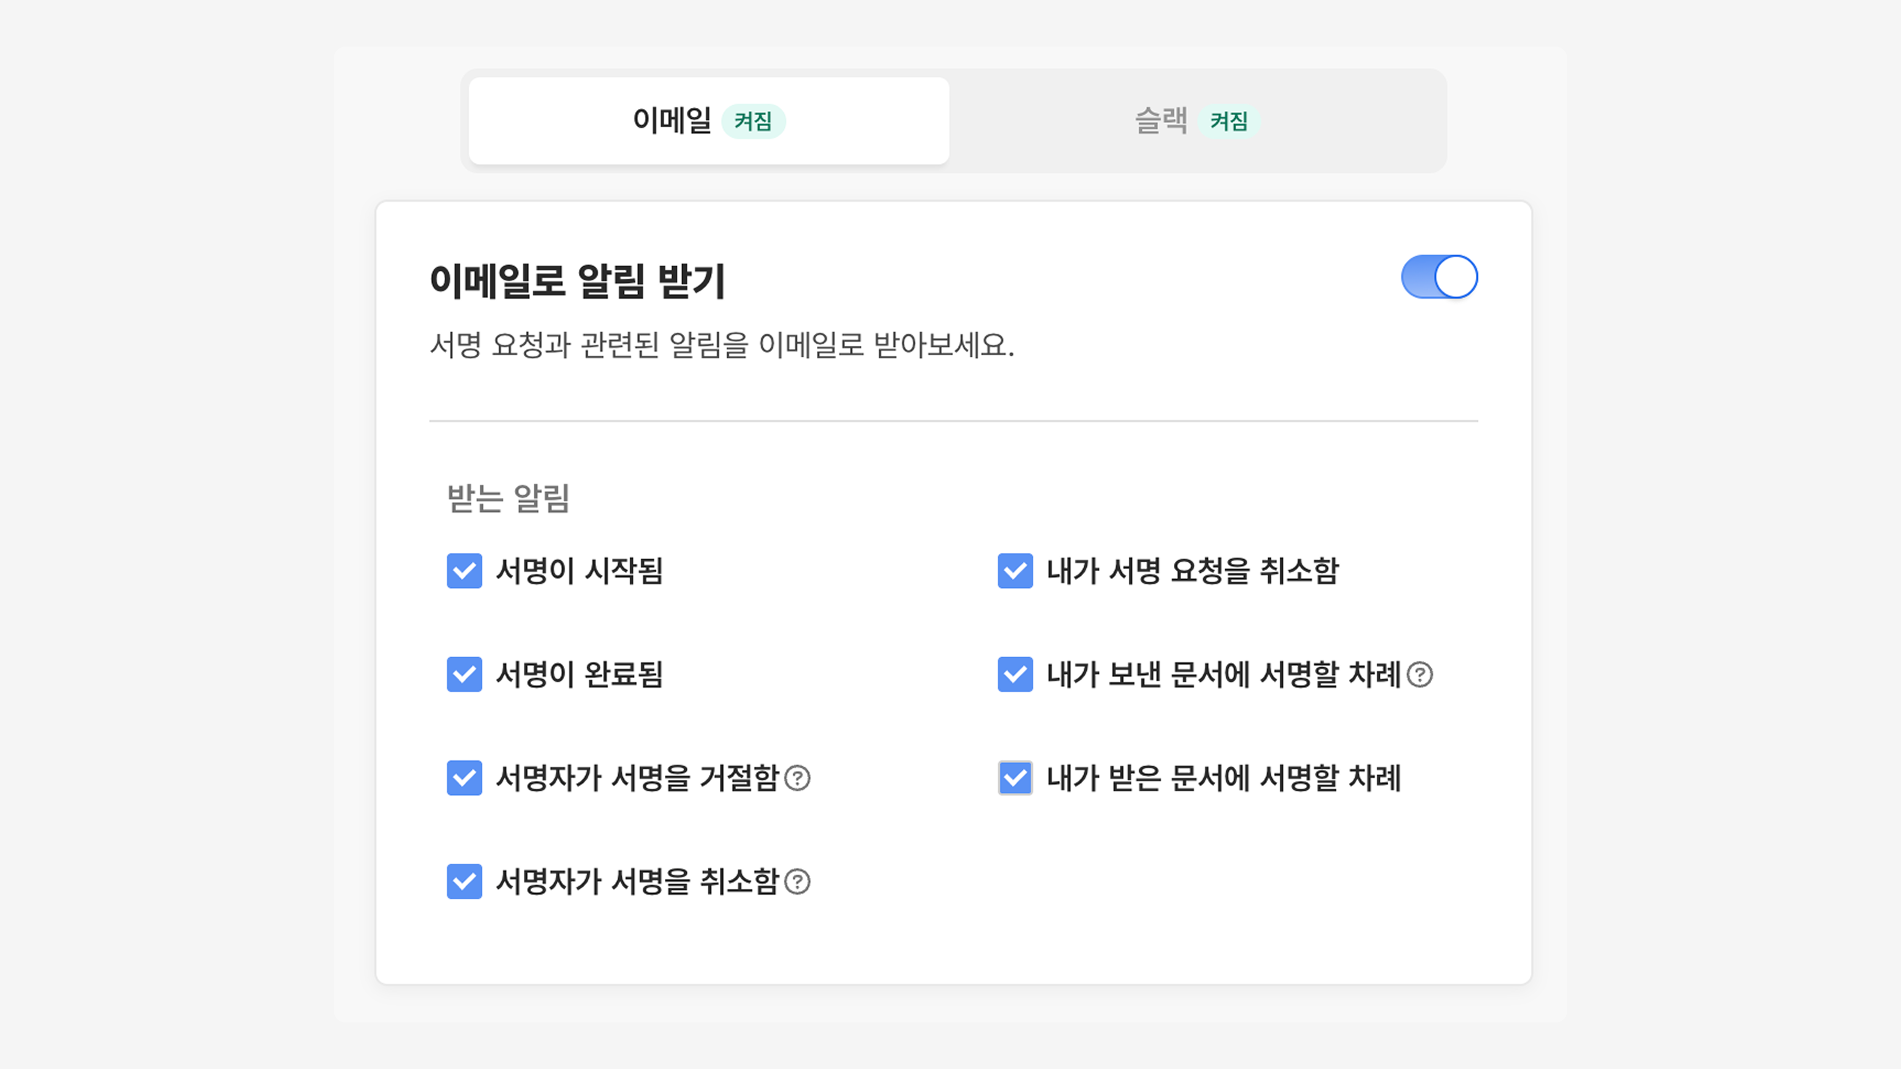Uncheck 내가 받은 문서에 서명할 차례 checkbox
Image resolution: width=1901 pixels, height=1069 pixels.
[x=1015, y=777]
